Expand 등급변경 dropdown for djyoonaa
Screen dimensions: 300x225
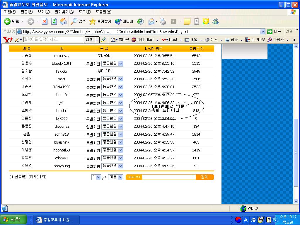(x=120, y=127)
